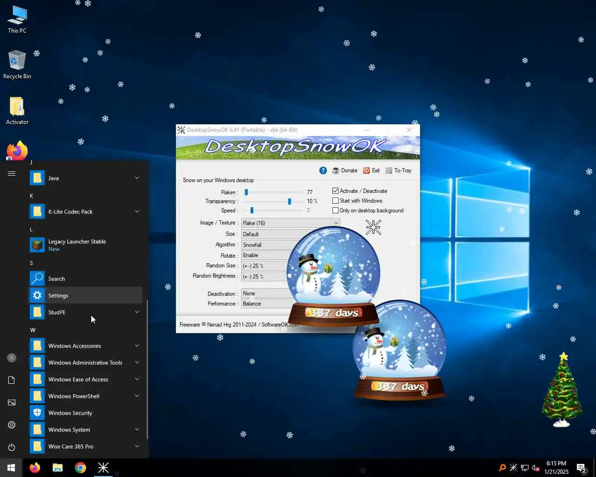Open Search from Start menu list
The width and height of the screenshot is (596, 477).
(x=85, y=279)
